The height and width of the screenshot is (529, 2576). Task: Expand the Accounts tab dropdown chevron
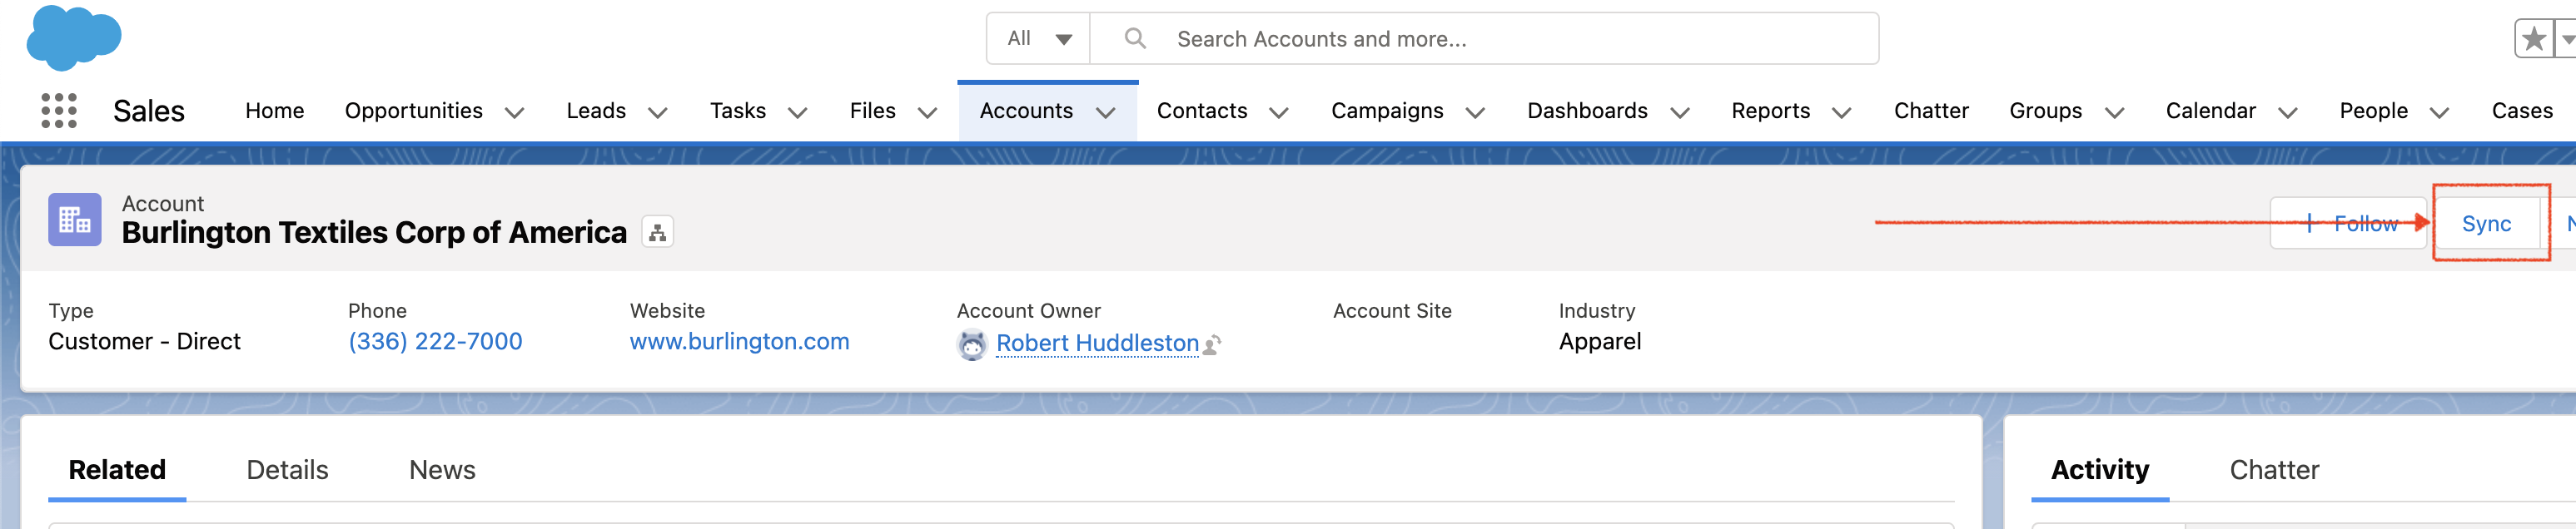pyautogui.click(x=1105, y=113)
